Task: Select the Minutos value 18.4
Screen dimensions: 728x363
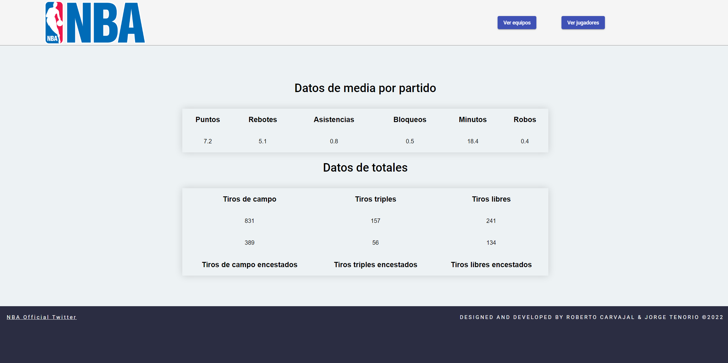Action: pos(473,141)
